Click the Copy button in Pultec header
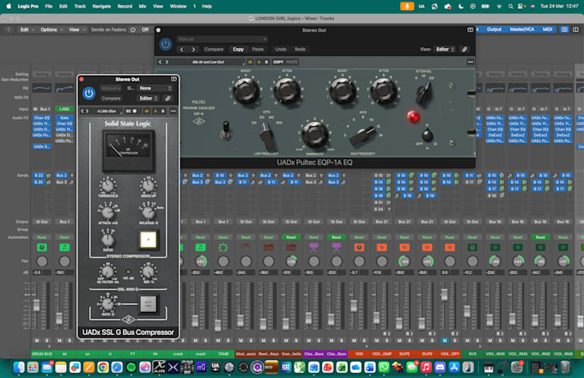 (238, 49)
